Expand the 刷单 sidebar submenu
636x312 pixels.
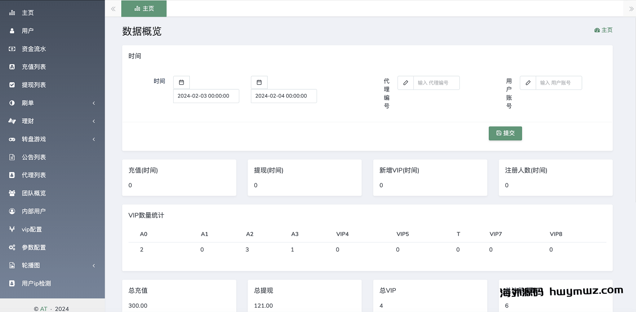click(93, 103)
